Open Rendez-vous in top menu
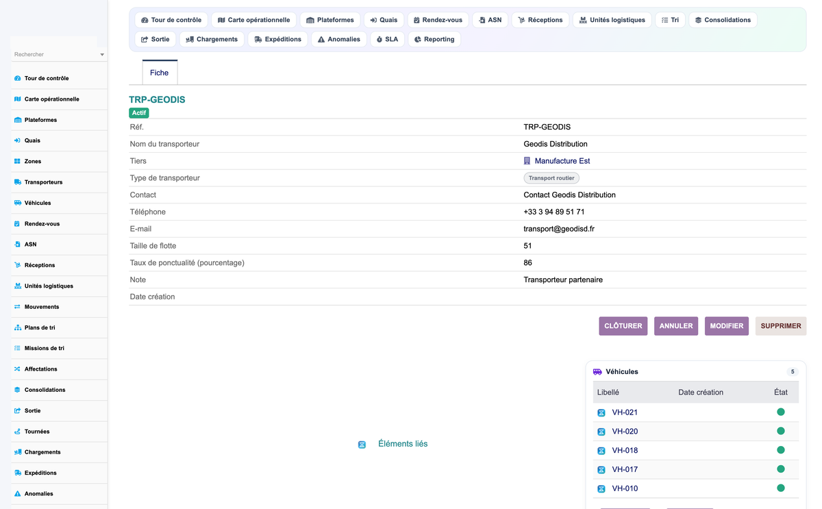This screenshot has height=509, width=822. pyautogui.click(x=438, y=20)
